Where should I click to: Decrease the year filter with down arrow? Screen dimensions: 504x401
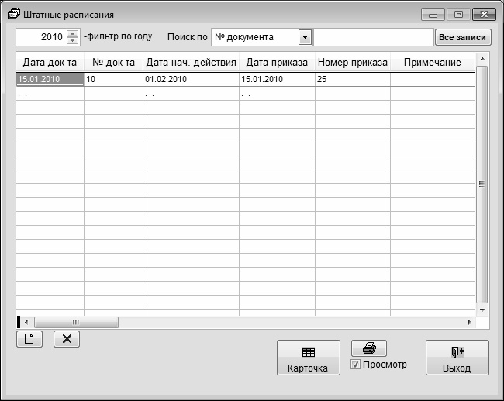click(x=73, y=40)
